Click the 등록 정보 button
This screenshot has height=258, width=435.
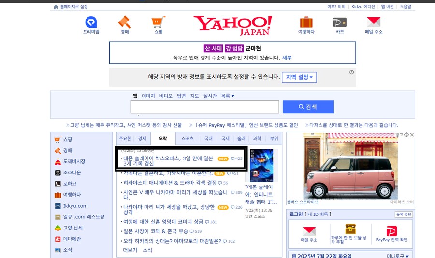coord(404,215)
